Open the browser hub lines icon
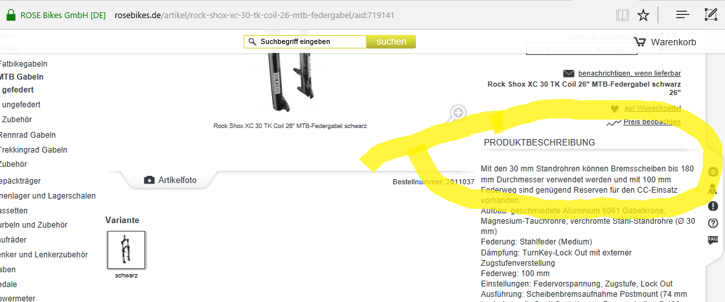The height and width of the screenshot is (302, 725). click(682, 15)
